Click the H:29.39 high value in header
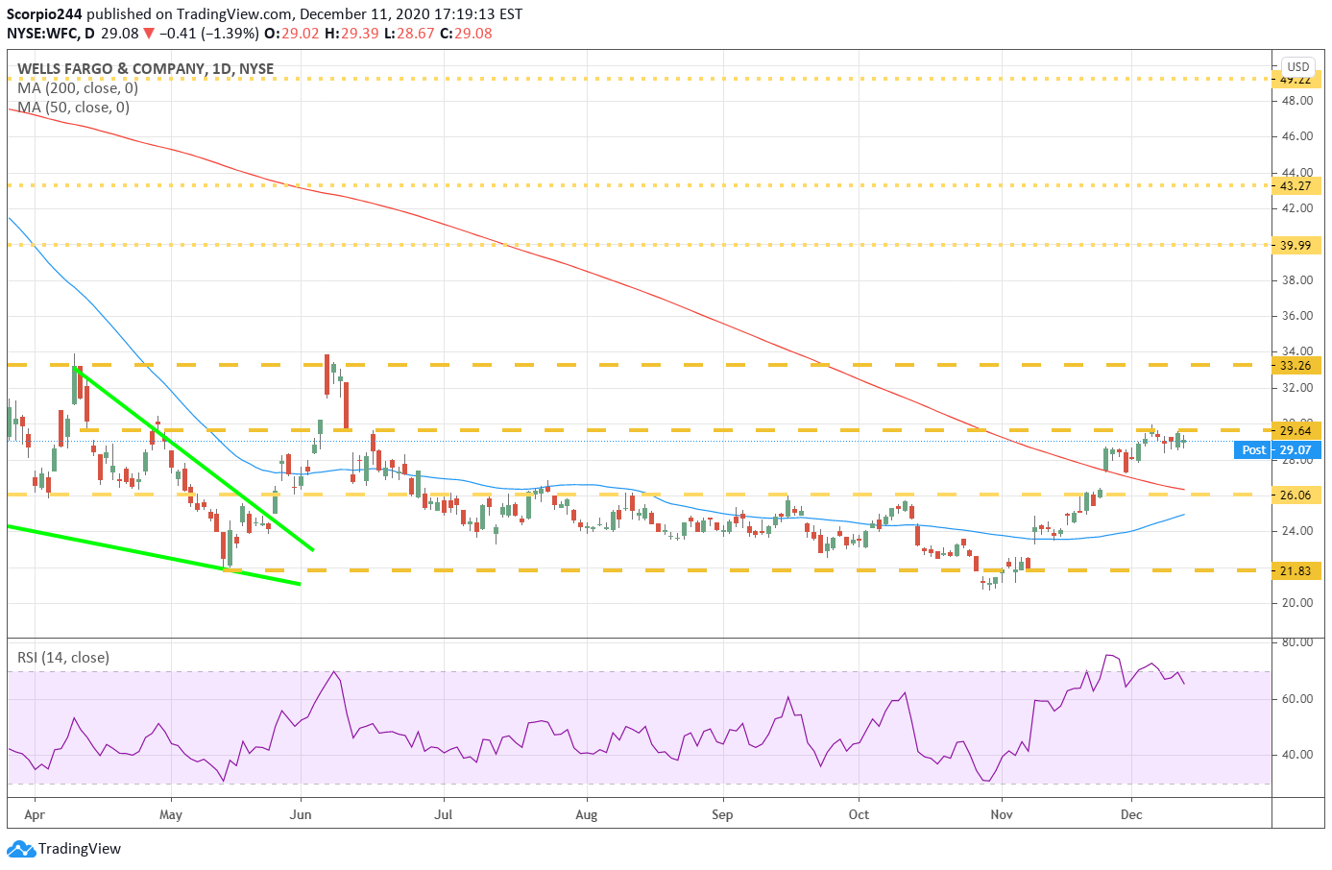This screenshot has height=870, width=1332. click(x=351, y=34)
